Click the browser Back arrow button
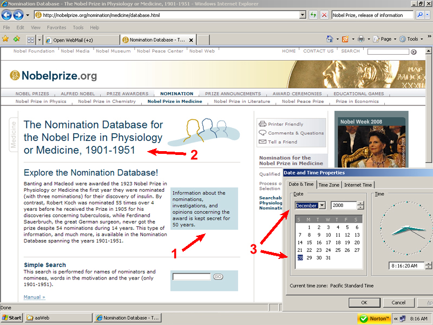The height and width of the screenshot is (325, 433). (x=7, y=15)
